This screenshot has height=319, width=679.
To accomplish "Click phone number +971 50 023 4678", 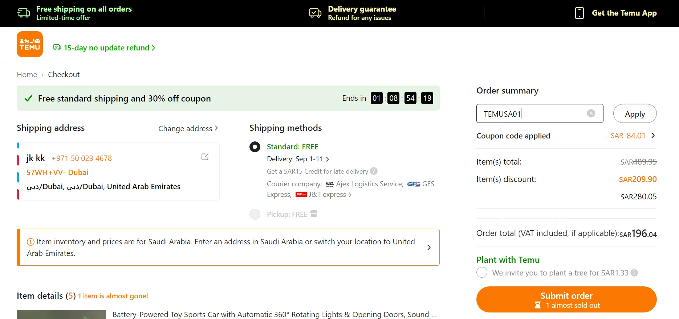I will 82,158.
